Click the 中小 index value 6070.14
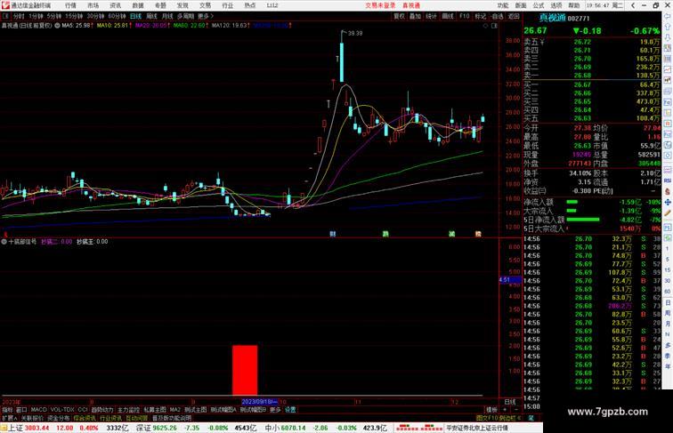 pyautogui.click(x=293, y=428)
